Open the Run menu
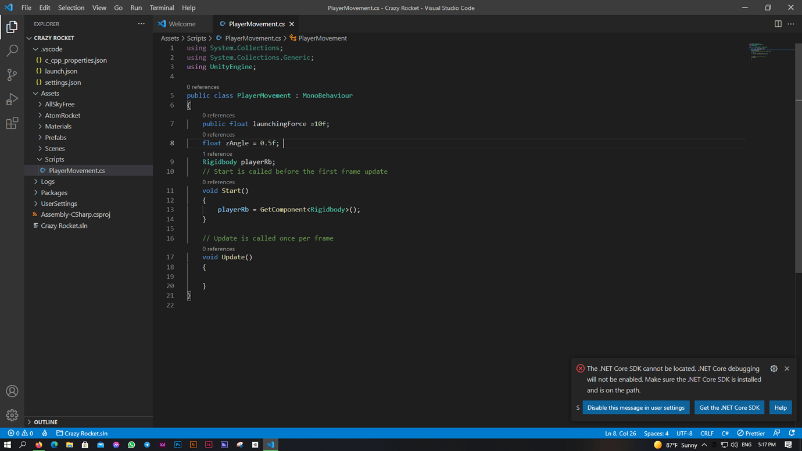Image resolution: width=802 pixels, height=451 pixels. pos(136,8)
